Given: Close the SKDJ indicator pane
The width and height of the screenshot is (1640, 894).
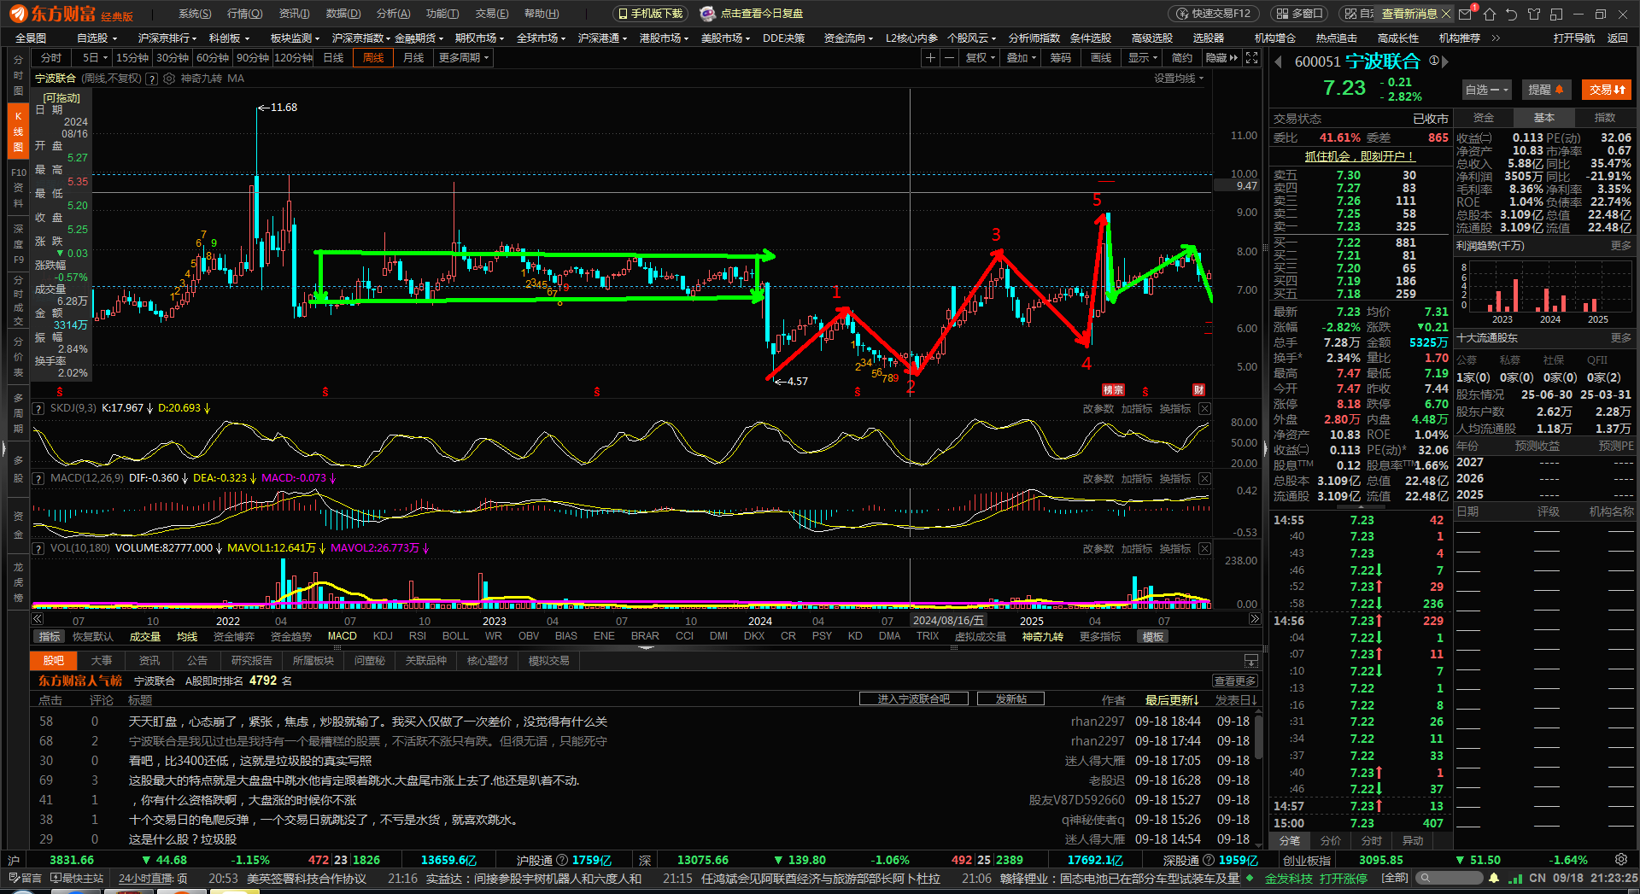Looking at the screenshot, I should coord(1204,409).
